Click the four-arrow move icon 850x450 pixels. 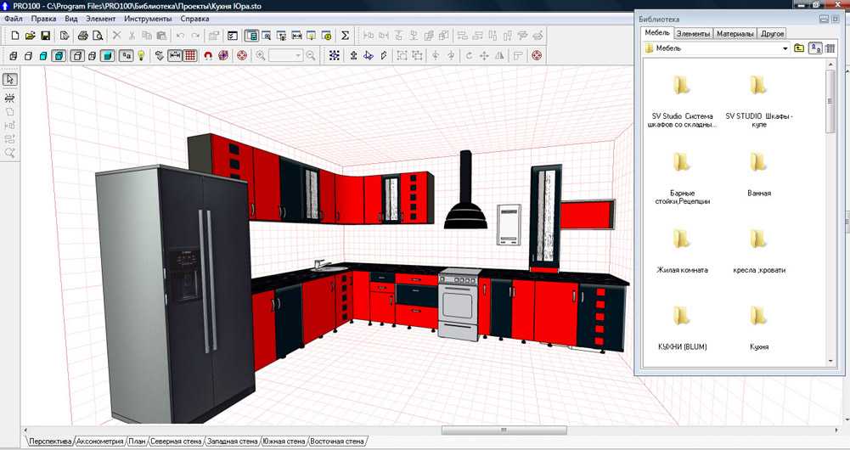pos(484,55)
